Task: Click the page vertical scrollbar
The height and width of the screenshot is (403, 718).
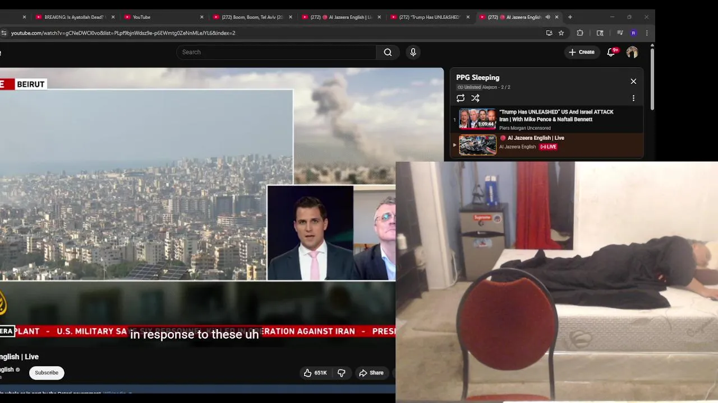Action: click(652, 78)
